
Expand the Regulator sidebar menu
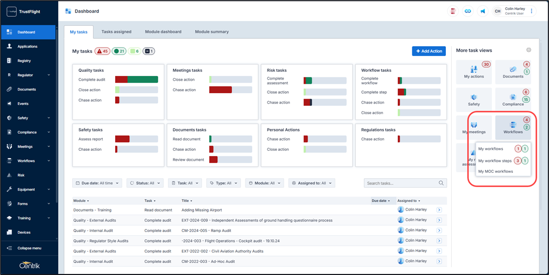(28, 75)
